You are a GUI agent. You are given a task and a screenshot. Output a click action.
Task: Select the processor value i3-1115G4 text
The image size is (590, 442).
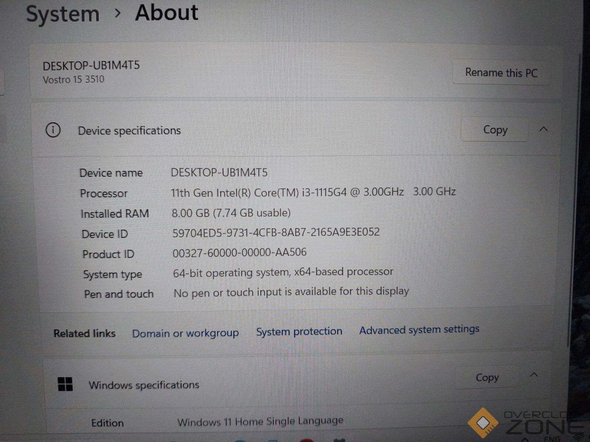pyautogui.click(x=313, y=192)
